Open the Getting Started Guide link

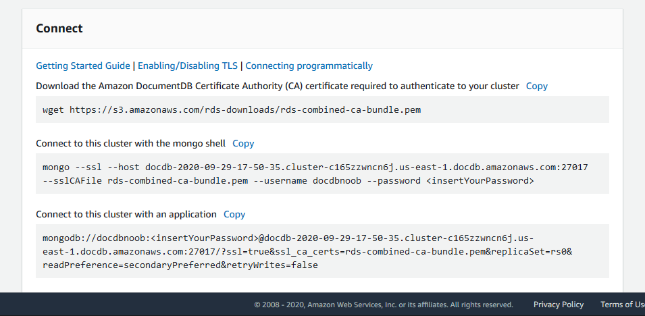coord(82,65)
